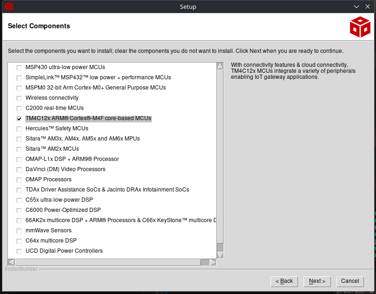Select the OMAP Processors row label
The image size is (376, 294).
pos(49,179)
